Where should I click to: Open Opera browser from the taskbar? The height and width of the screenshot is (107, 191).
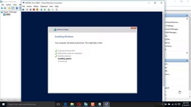coord(79,104)
